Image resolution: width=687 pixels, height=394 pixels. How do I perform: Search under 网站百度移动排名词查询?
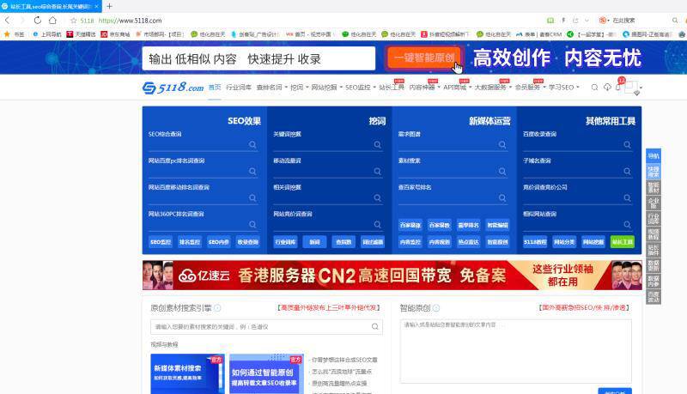[252, 198]
